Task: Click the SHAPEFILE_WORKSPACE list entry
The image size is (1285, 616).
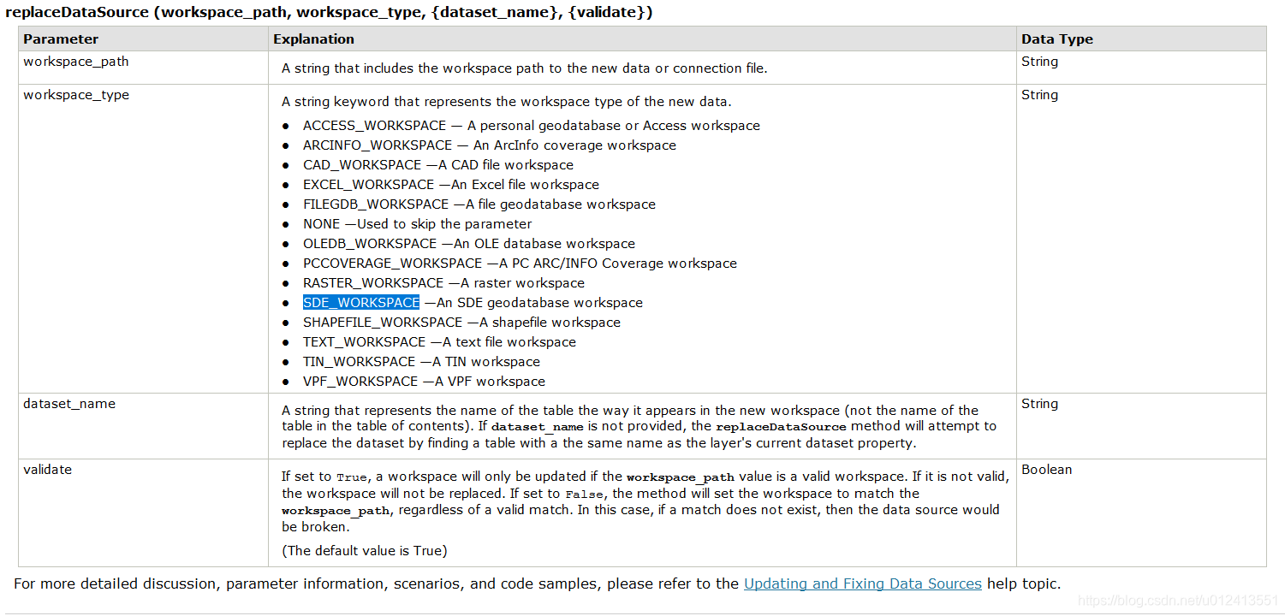Action: (x=461, y=323)
